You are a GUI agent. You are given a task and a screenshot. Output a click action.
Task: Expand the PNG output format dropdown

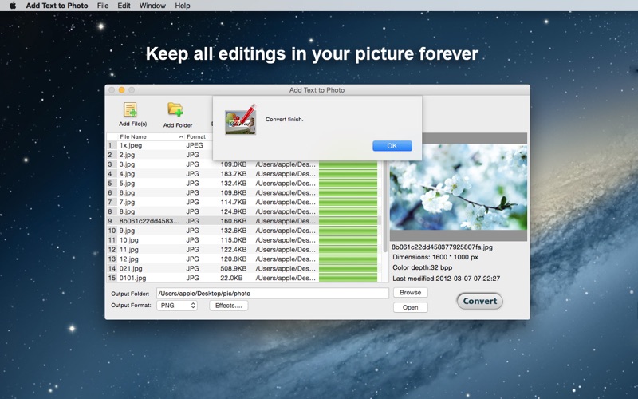click(x=177, y=306)
